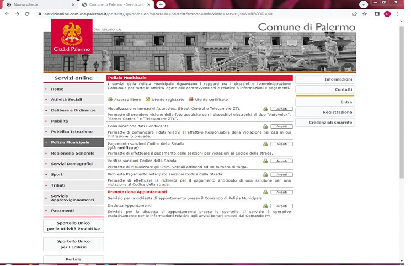Click Avanti for Pagamento sanzioni Codice della Strada
This screenshot has width=411, height=266.
281,144
